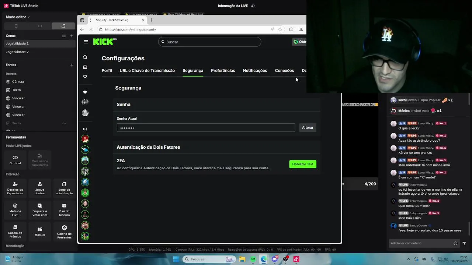
Task: Show hidden system tray icons
Action: tap(408, 259)
